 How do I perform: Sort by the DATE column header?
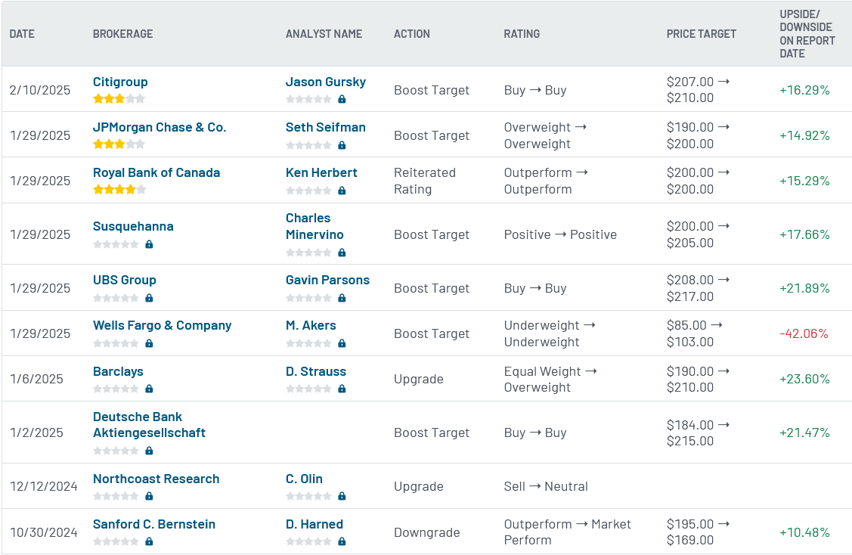click(22, 34)
